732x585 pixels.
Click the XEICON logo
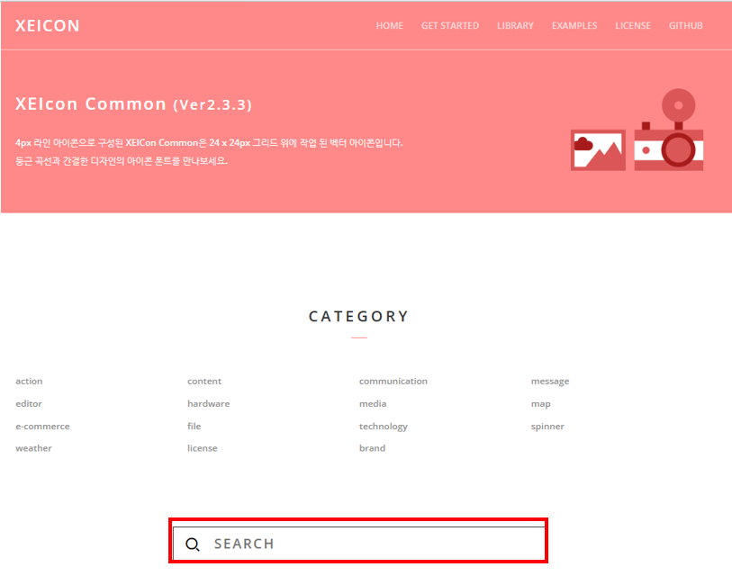coord(48,26)
